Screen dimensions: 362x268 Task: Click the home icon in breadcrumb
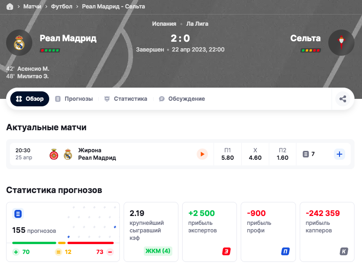pyautogui.click(x=10, y=7)
